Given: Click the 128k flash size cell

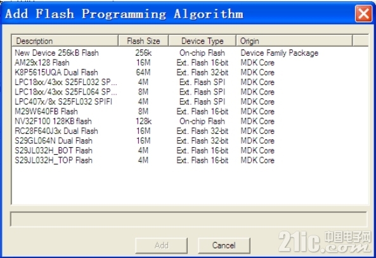Looking at the screenshot, I should pyautogui.click(x=143, y=121).
